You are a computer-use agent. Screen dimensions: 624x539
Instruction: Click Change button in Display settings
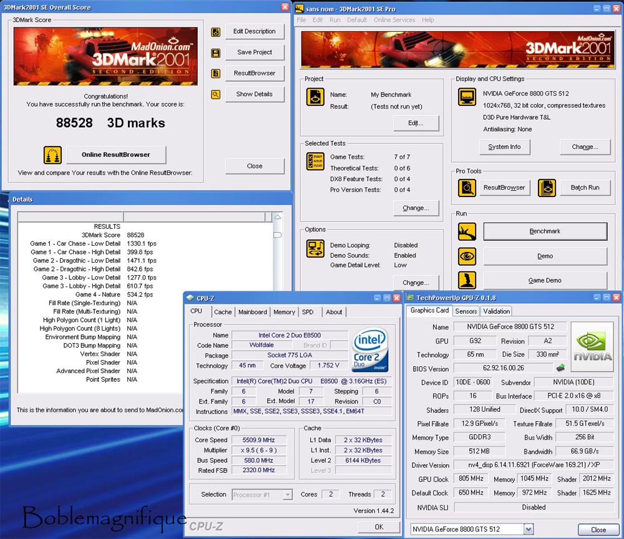tap(585, 147)
